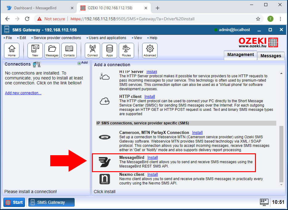The height and width of the screenshot is (210, 288).
Task: Close the Dashboard - MessageBird browser tab
Action: (x=72, y=8)
